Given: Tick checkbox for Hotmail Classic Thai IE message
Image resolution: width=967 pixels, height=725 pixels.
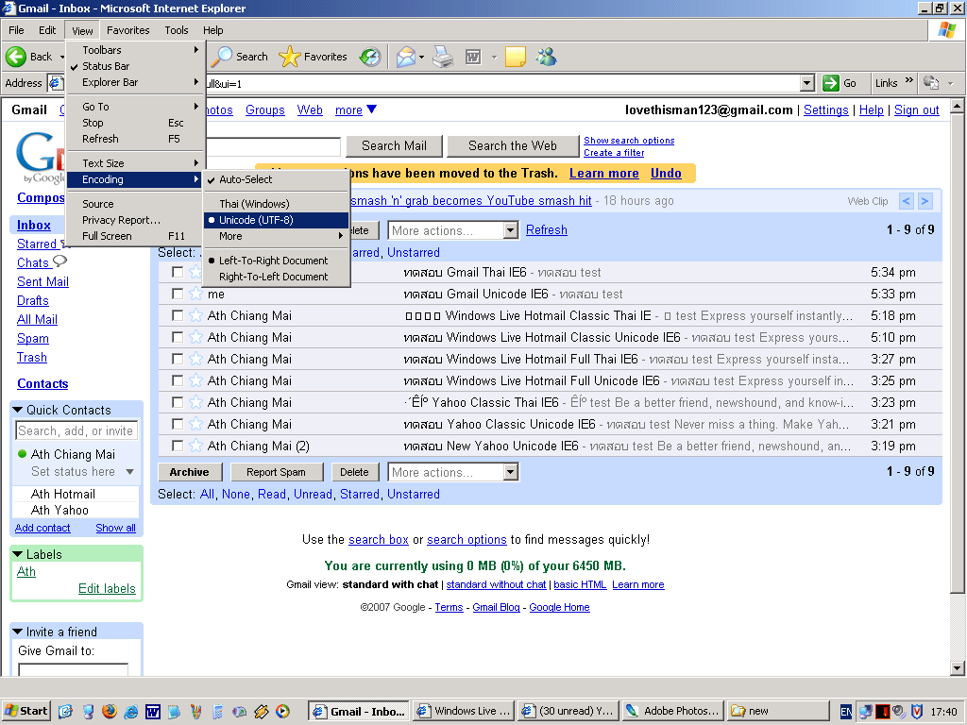Looking at the screenshot, I should coord(178,315).
